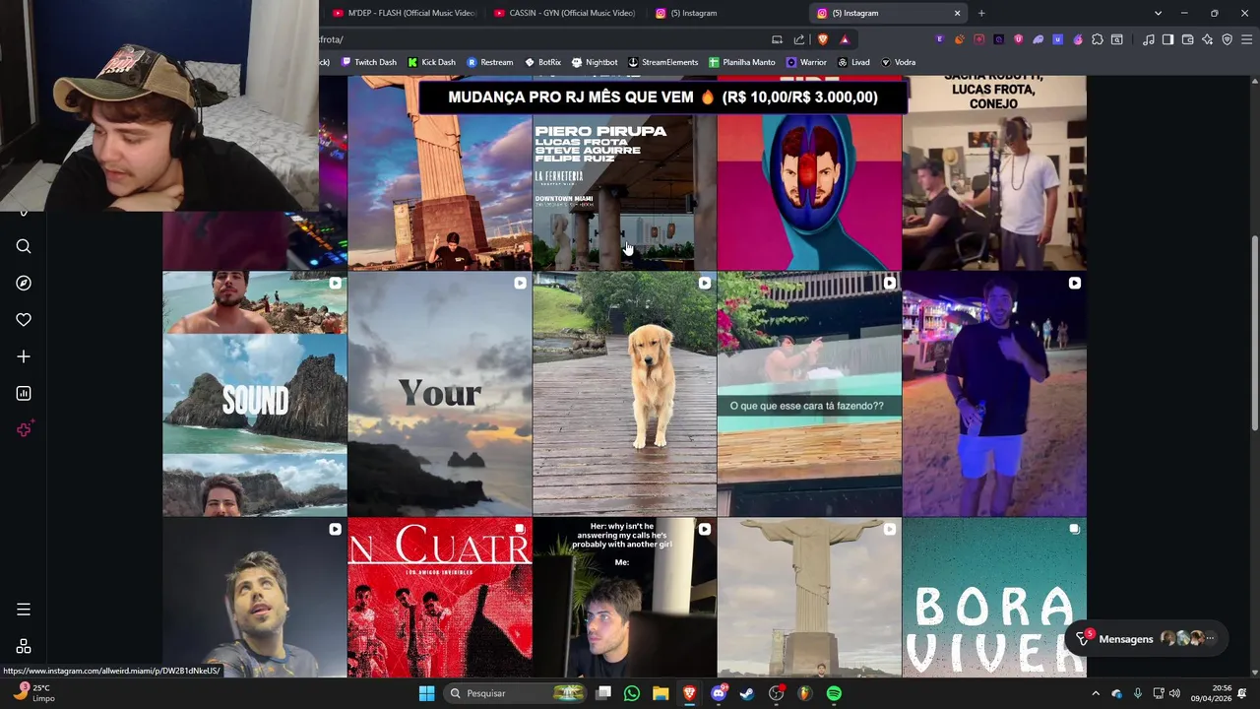Screen dimensions: 1260x709
Task: Open the BotRix bookmark
Action: point(543,62)
